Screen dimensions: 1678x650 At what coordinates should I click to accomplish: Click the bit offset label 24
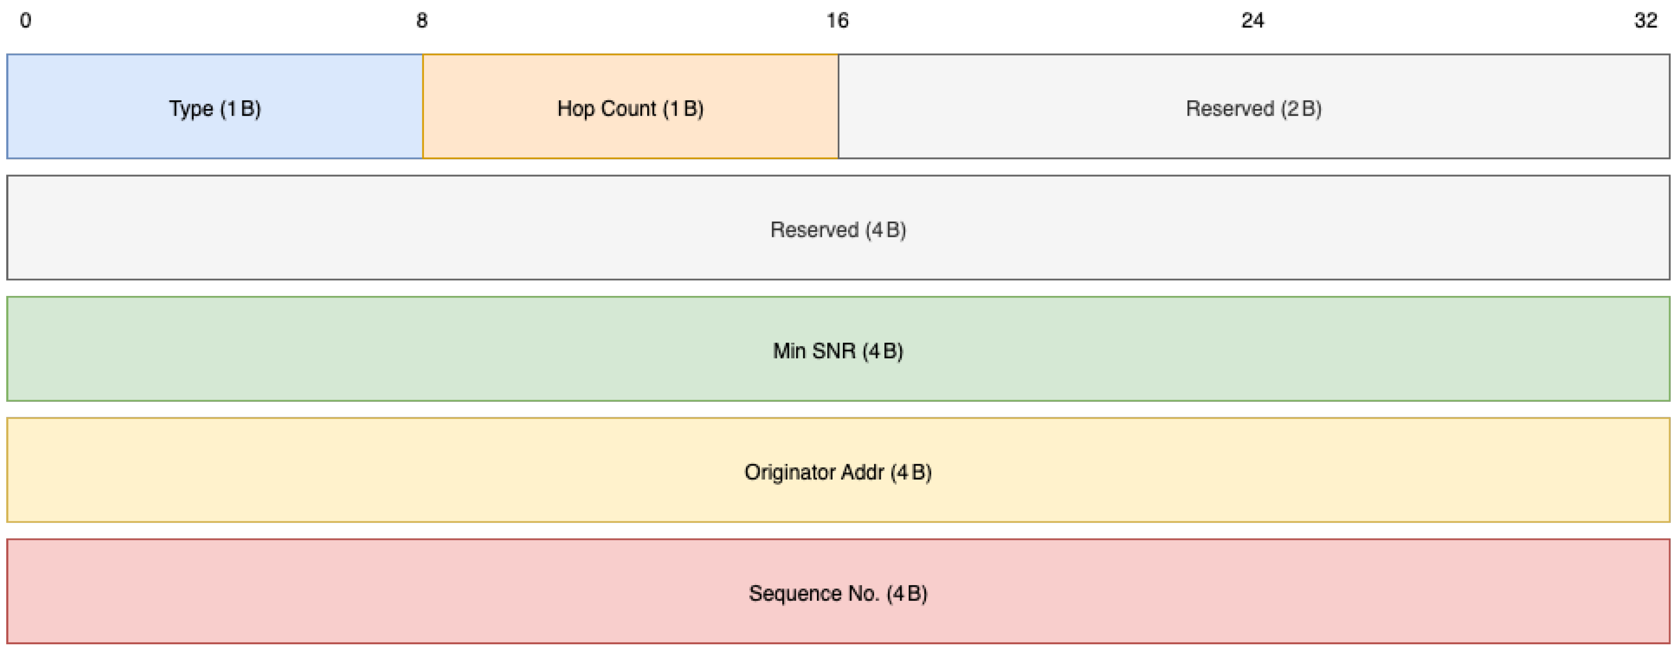tap(1252, 21)
